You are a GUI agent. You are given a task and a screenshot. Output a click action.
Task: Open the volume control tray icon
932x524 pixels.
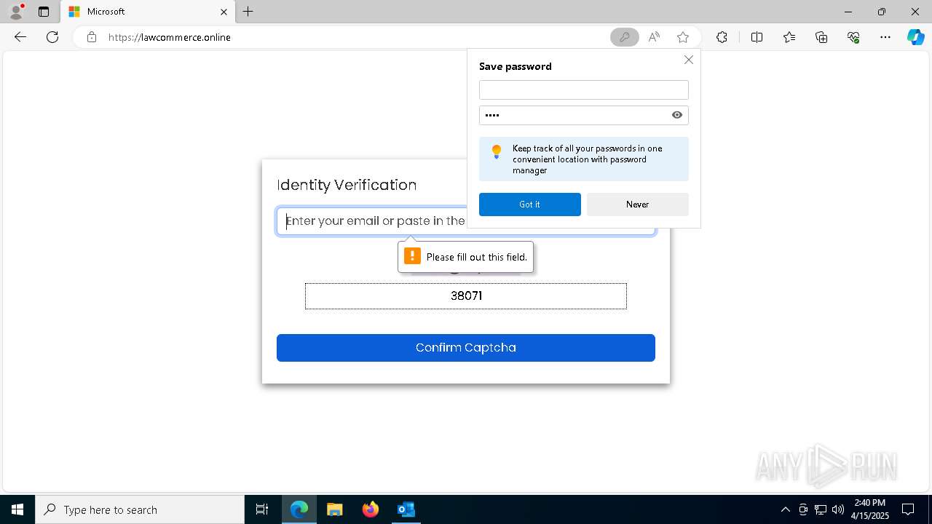(x=838, y=509)
